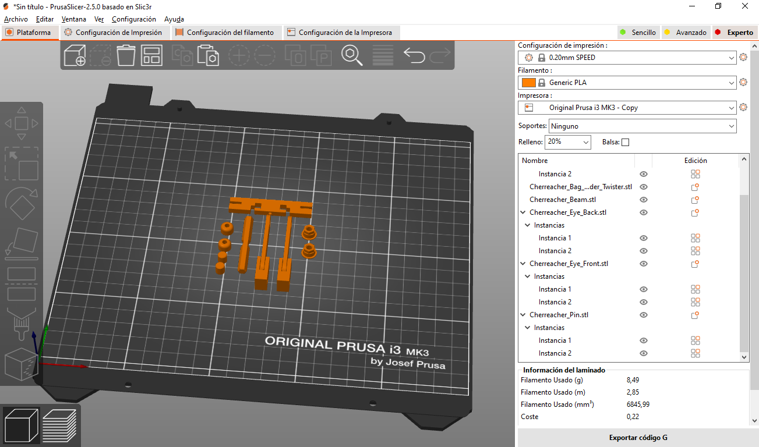Screen dimensions: 759x447
Task: Open the Editar menu
Action: (45, 19)
